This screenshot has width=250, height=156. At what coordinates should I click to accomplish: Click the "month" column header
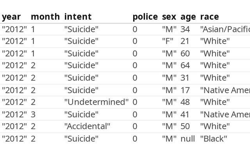click(x=45, y=17)
